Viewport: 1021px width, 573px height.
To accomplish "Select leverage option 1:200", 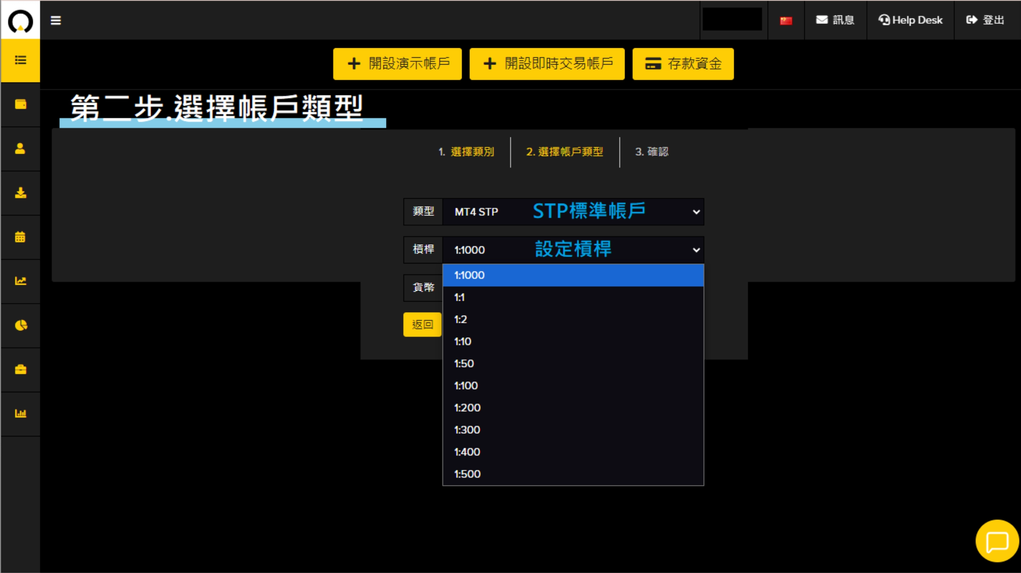I will 573,408.
